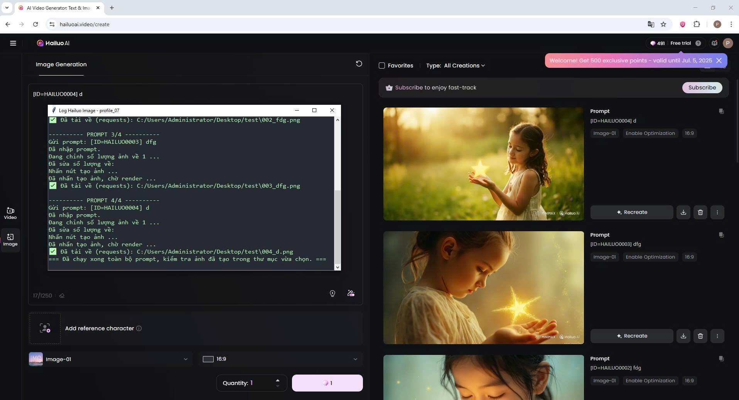Screen dimensions: 739x400
Task: Close the Log Hailuo Image window
Action: click(332, 110)
